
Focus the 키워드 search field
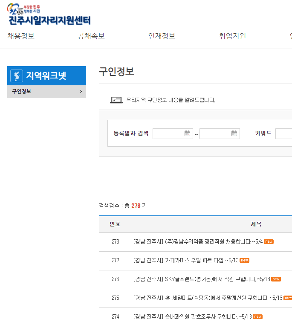point(283,133)
